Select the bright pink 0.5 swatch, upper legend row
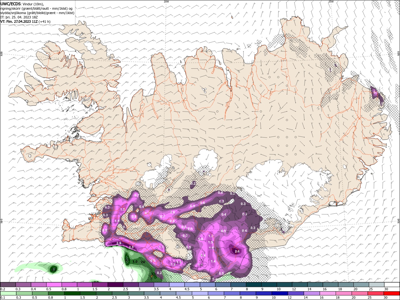 (x=54, y=285)
